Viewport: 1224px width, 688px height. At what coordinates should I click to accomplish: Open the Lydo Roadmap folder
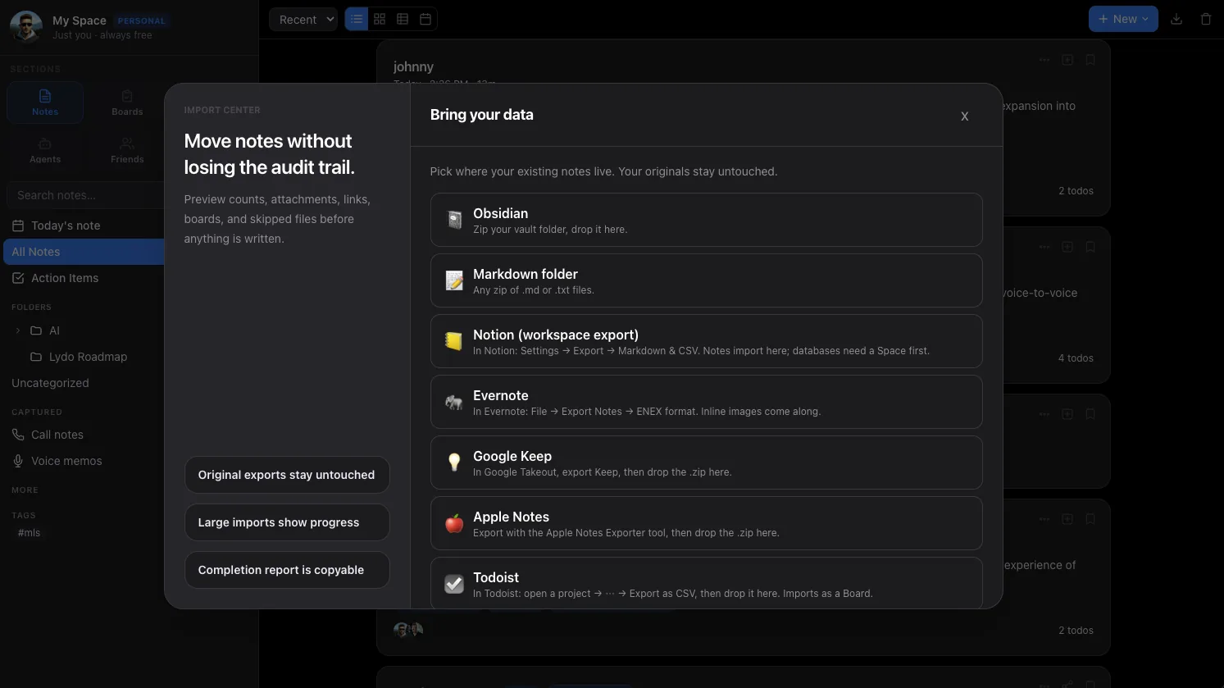88,357
